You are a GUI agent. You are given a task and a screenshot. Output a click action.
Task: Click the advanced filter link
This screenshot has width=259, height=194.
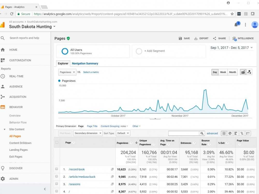tap(212, 133)
